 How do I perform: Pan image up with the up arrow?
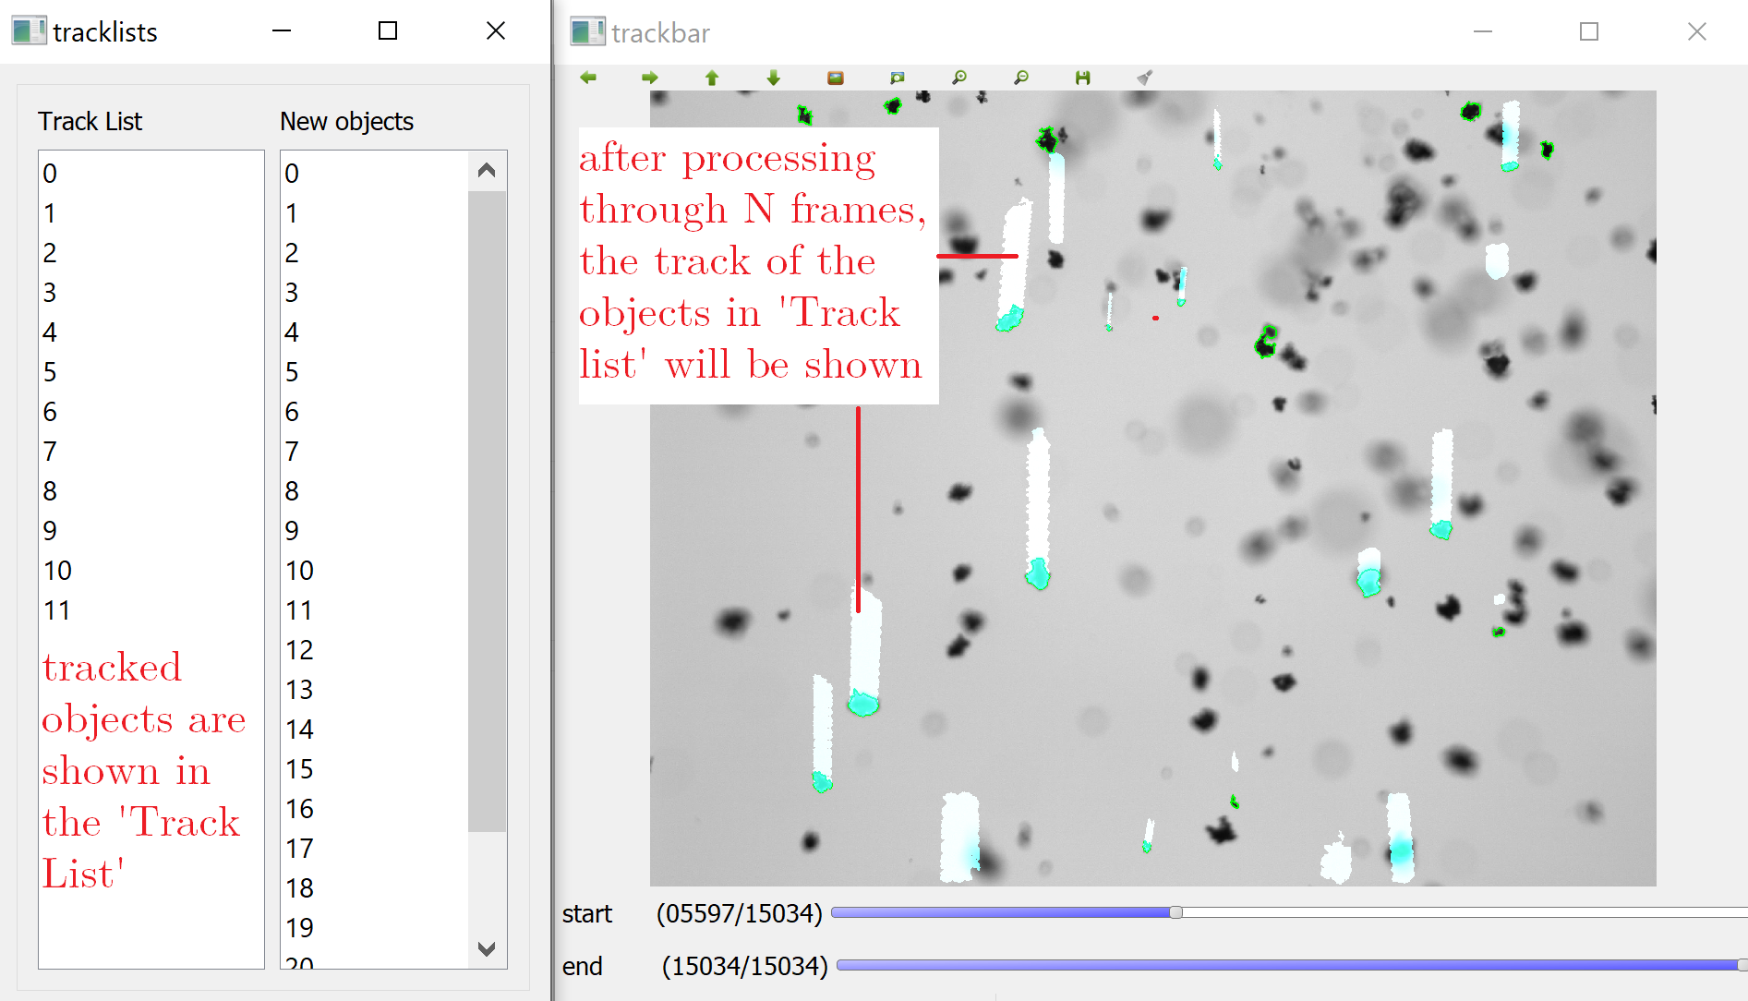click(712, 78)
